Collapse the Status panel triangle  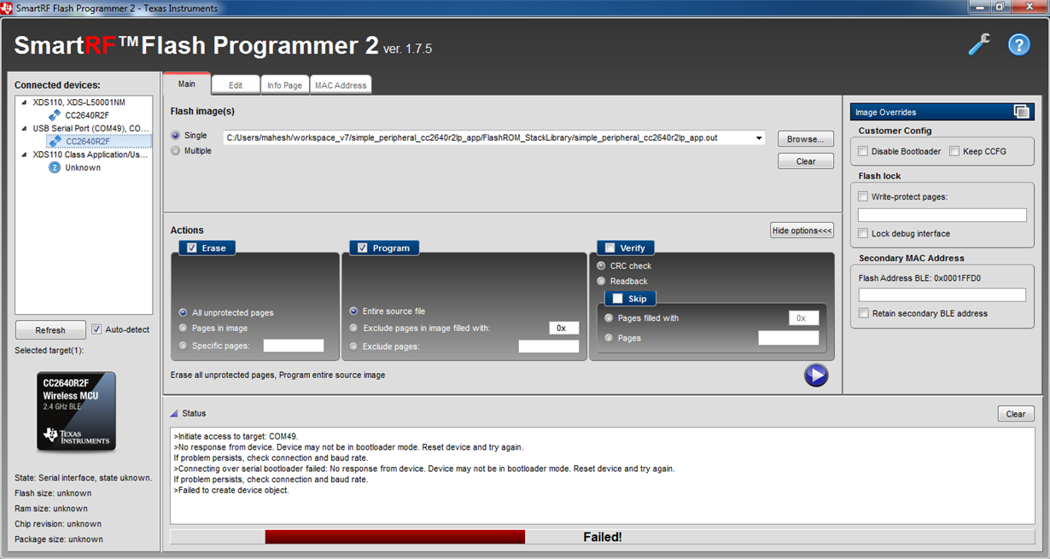[174, 413]
